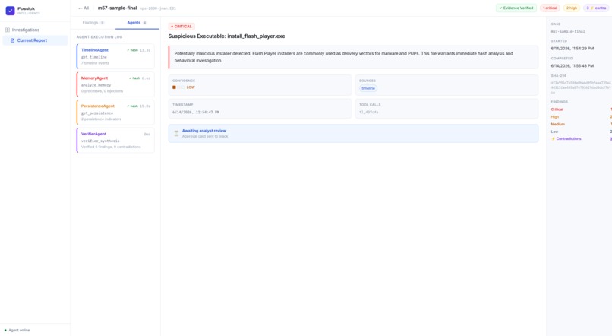Click the Investigations grid icon
Image resolution: width=612 pixels, height=336 pixels.
tap(8, 30)
